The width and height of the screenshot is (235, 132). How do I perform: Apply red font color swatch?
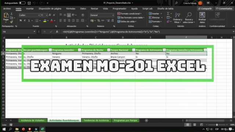pos(51,21)
